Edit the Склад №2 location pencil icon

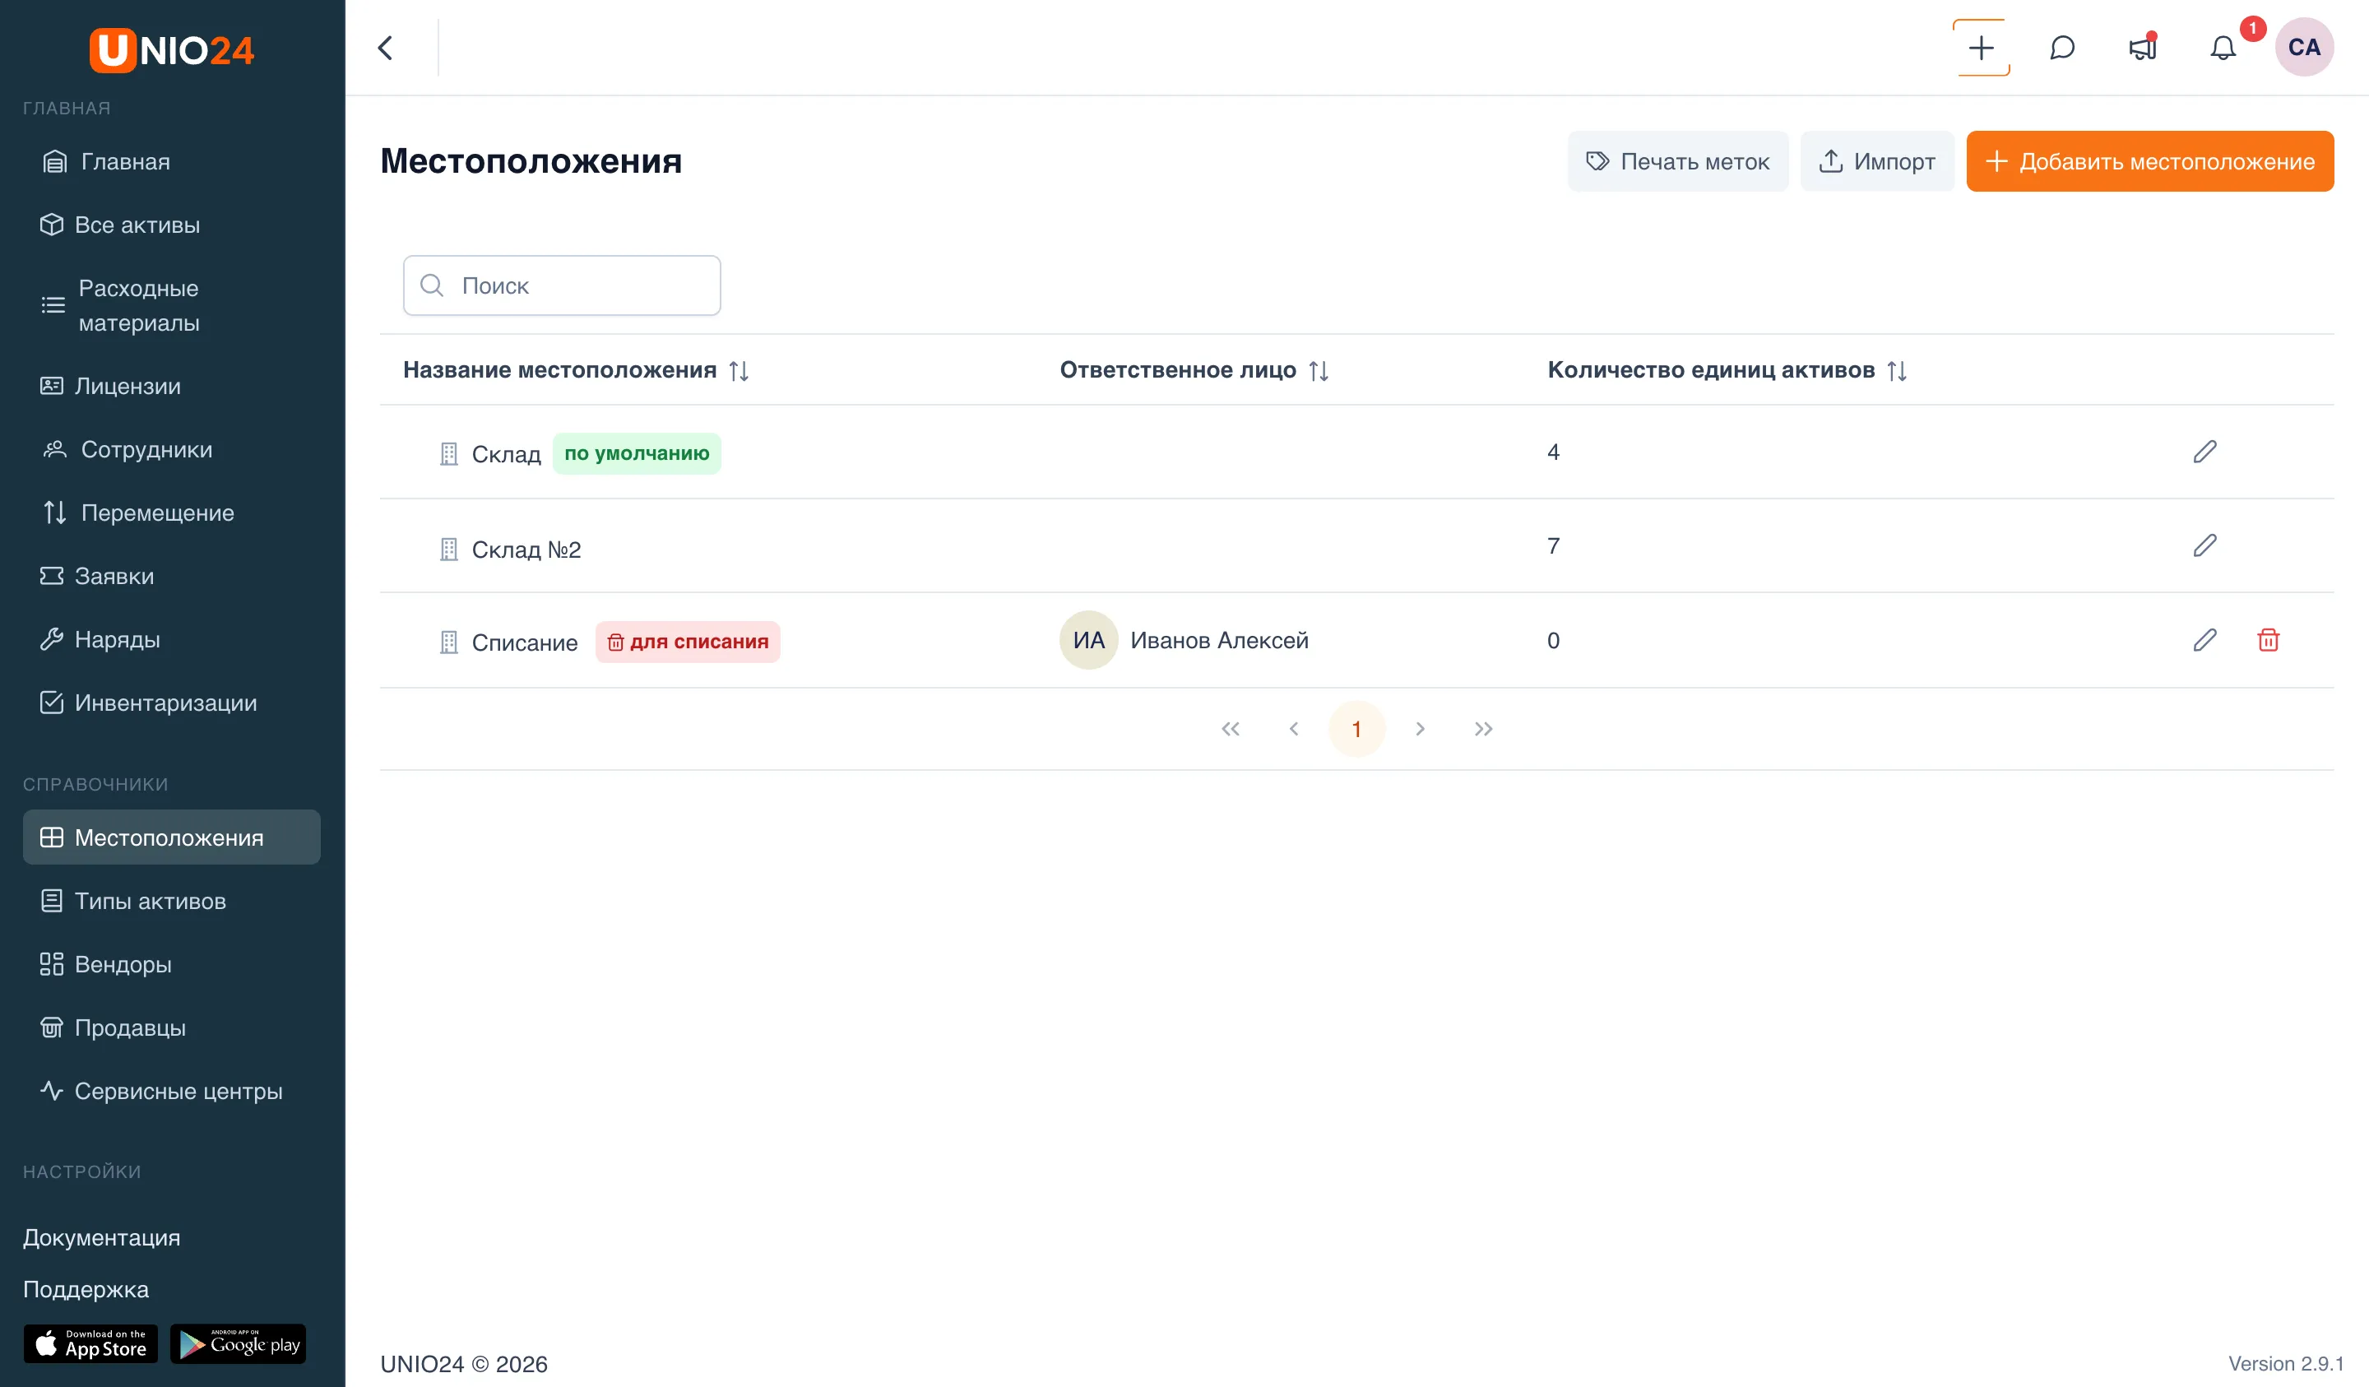(x=2204, y=545)
